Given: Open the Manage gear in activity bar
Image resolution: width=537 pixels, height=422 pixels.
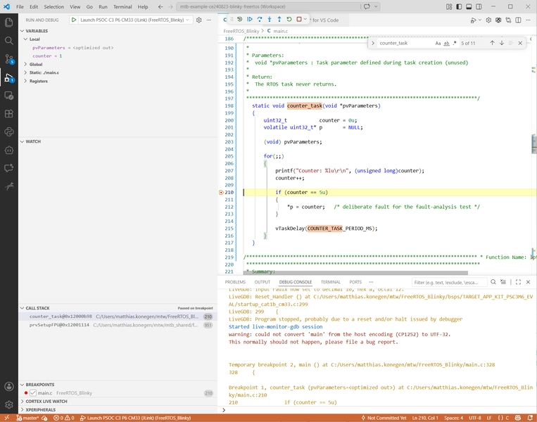Looking at the screenshot, I should pyautogui.click(x=9, y=404).
